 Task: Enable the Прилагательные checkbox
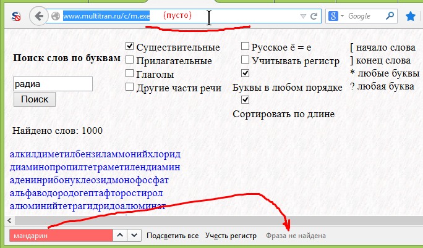pos(129,59)
